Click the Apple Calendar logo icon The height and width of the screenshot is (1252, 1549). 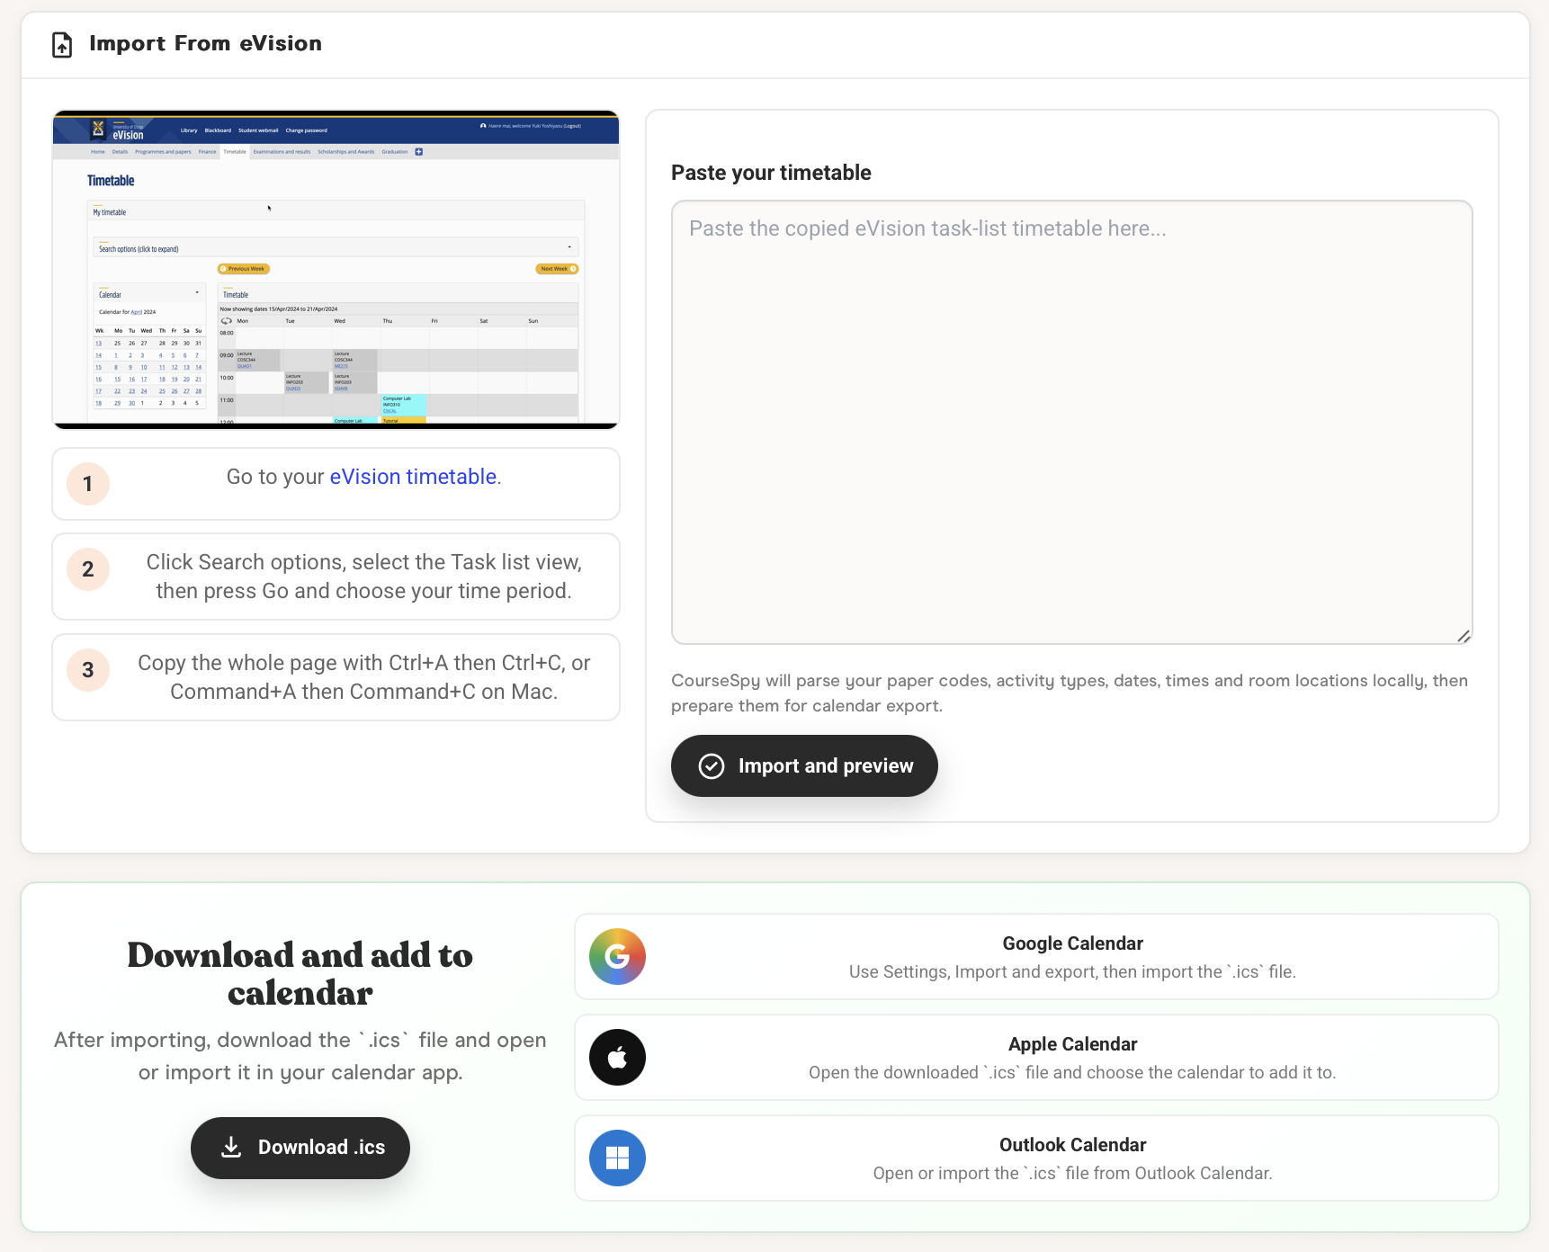(x=617, y=1058)
